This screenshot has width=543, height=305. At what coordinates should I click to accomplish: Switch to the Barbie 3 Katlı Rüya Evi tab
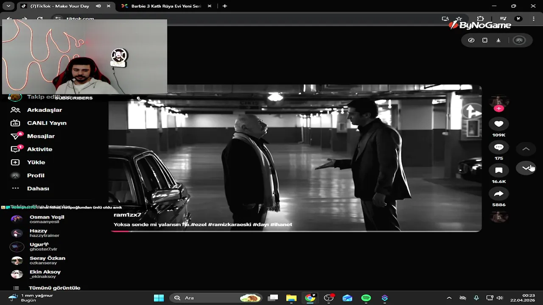(x=166, y=6)
